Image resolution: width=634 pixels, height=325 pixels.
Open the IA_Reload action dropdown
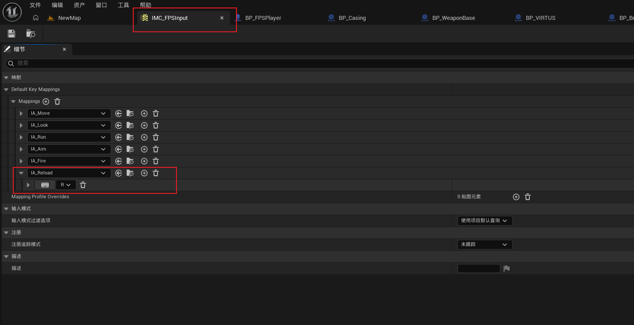pyautogui.click(x=69, y=173)
